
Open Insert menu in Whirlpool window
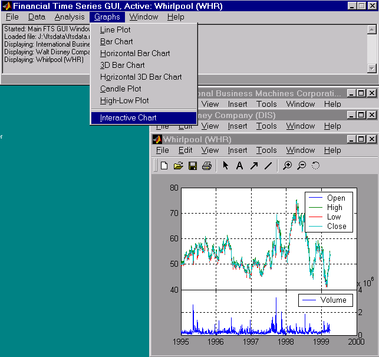tap(238, 150)
